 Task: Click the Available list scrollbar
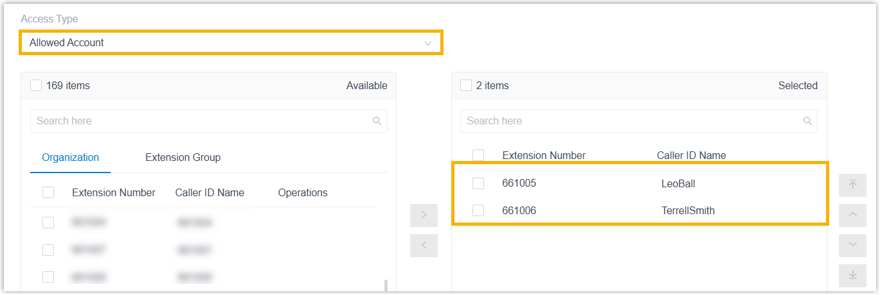(x=385, y=285)
